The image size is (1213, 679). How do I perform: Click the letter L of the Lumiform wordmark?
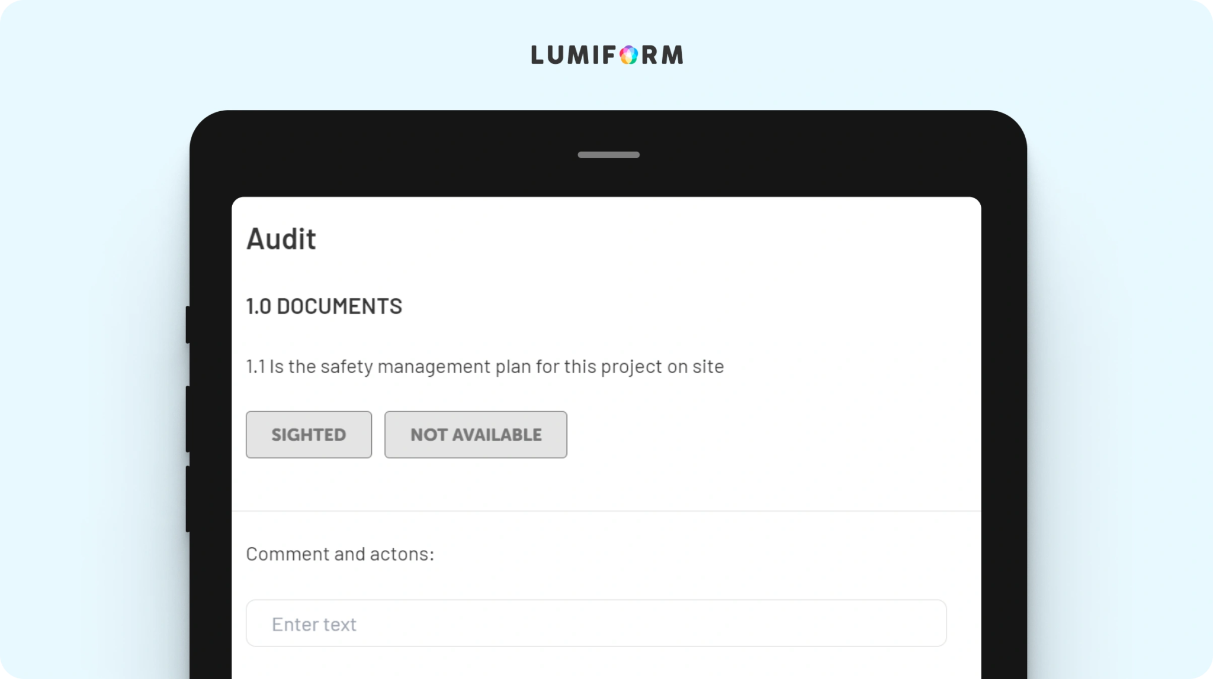point(537,55)
